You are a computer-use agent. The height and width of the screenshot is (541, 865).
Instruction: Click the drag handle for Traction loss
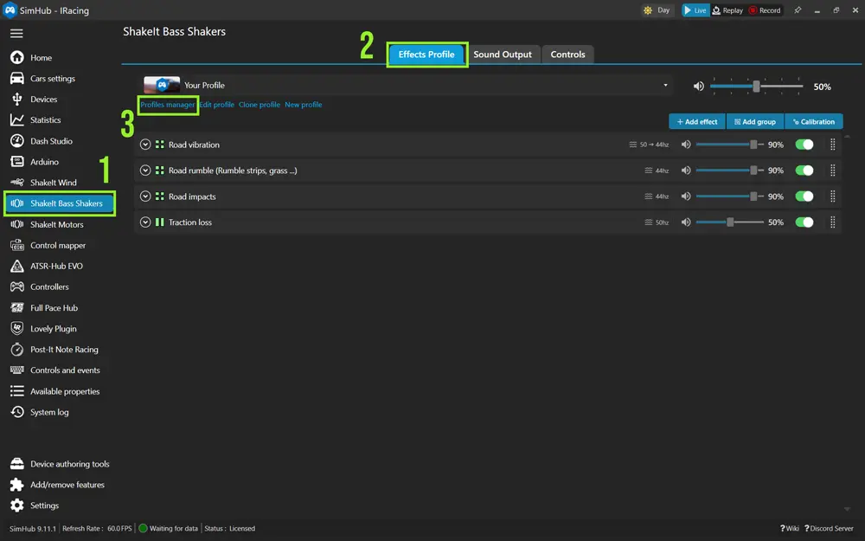tap(833, 222)
